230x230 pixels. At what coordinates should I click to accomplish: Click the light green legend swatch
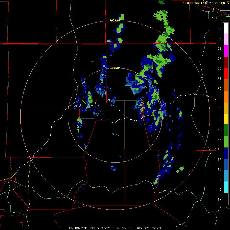point(226,142)
